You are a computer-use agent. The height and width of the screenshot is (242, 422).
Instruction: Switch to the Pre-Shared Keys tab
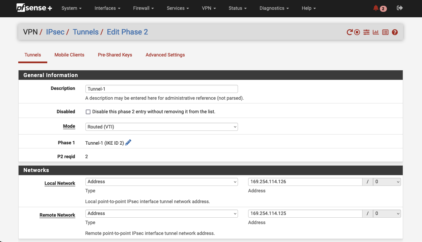pyautogui.click(x=115, y=55)
